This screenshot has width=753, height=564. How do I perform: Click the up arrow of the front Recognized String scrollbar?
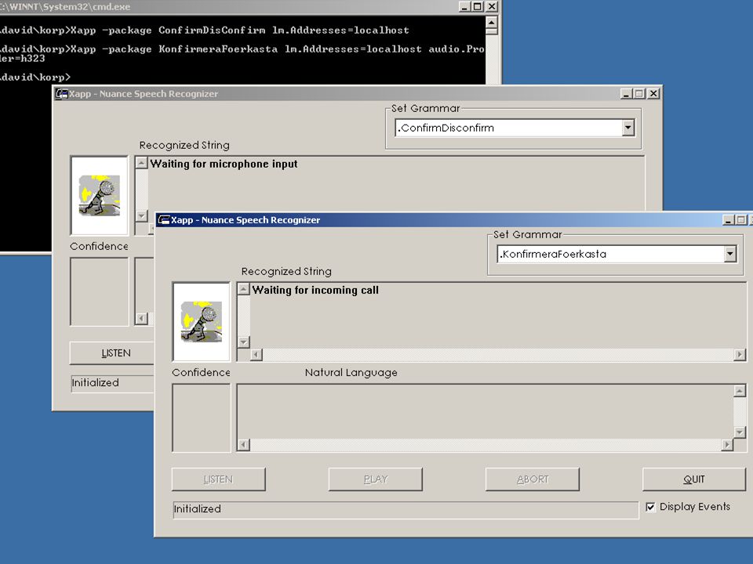click(243, 289)
